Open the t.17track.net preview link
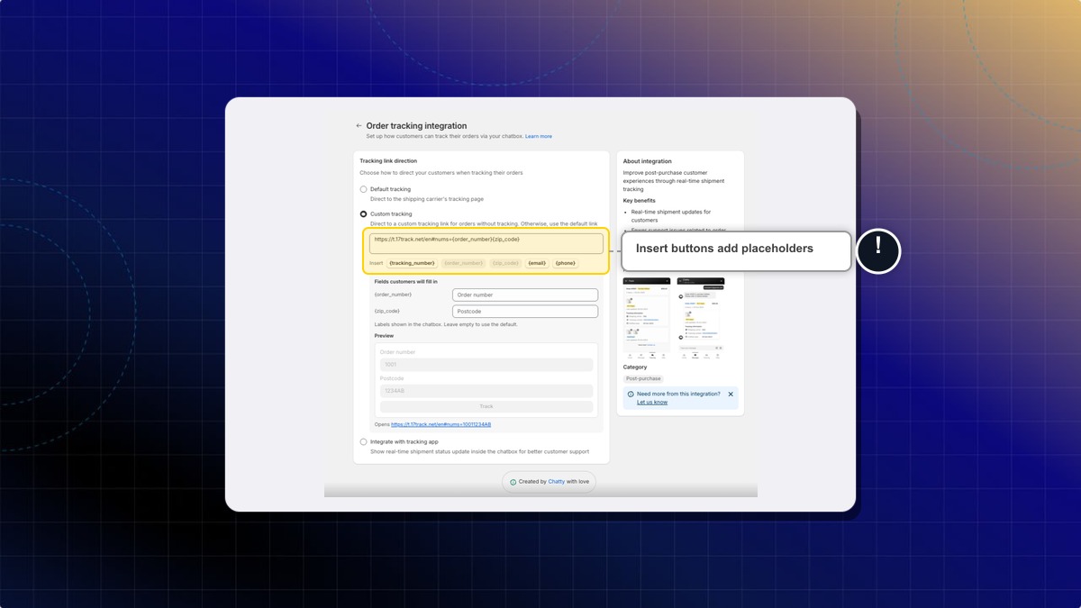Screen dimensions: 1081x608 pos(441,424)
